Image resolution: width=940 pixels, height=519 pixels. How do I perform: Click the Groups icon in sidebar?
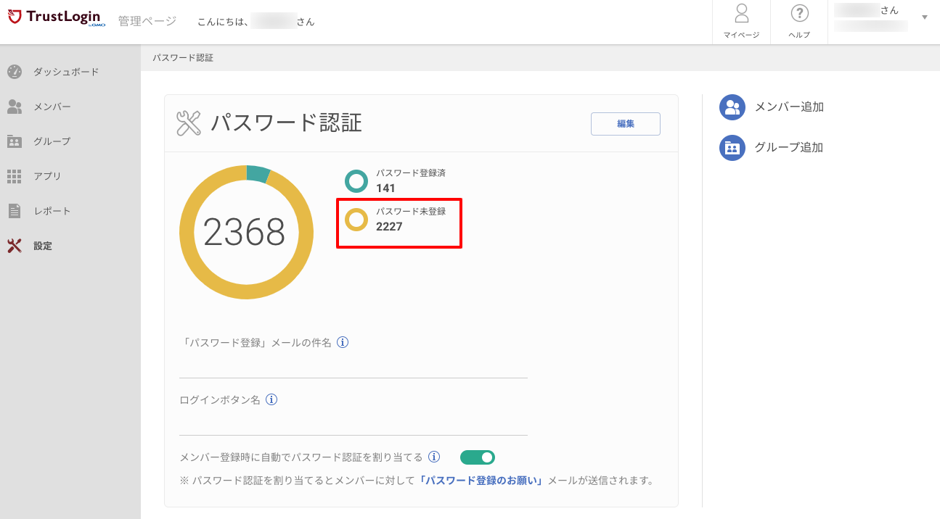click(15, 141)
